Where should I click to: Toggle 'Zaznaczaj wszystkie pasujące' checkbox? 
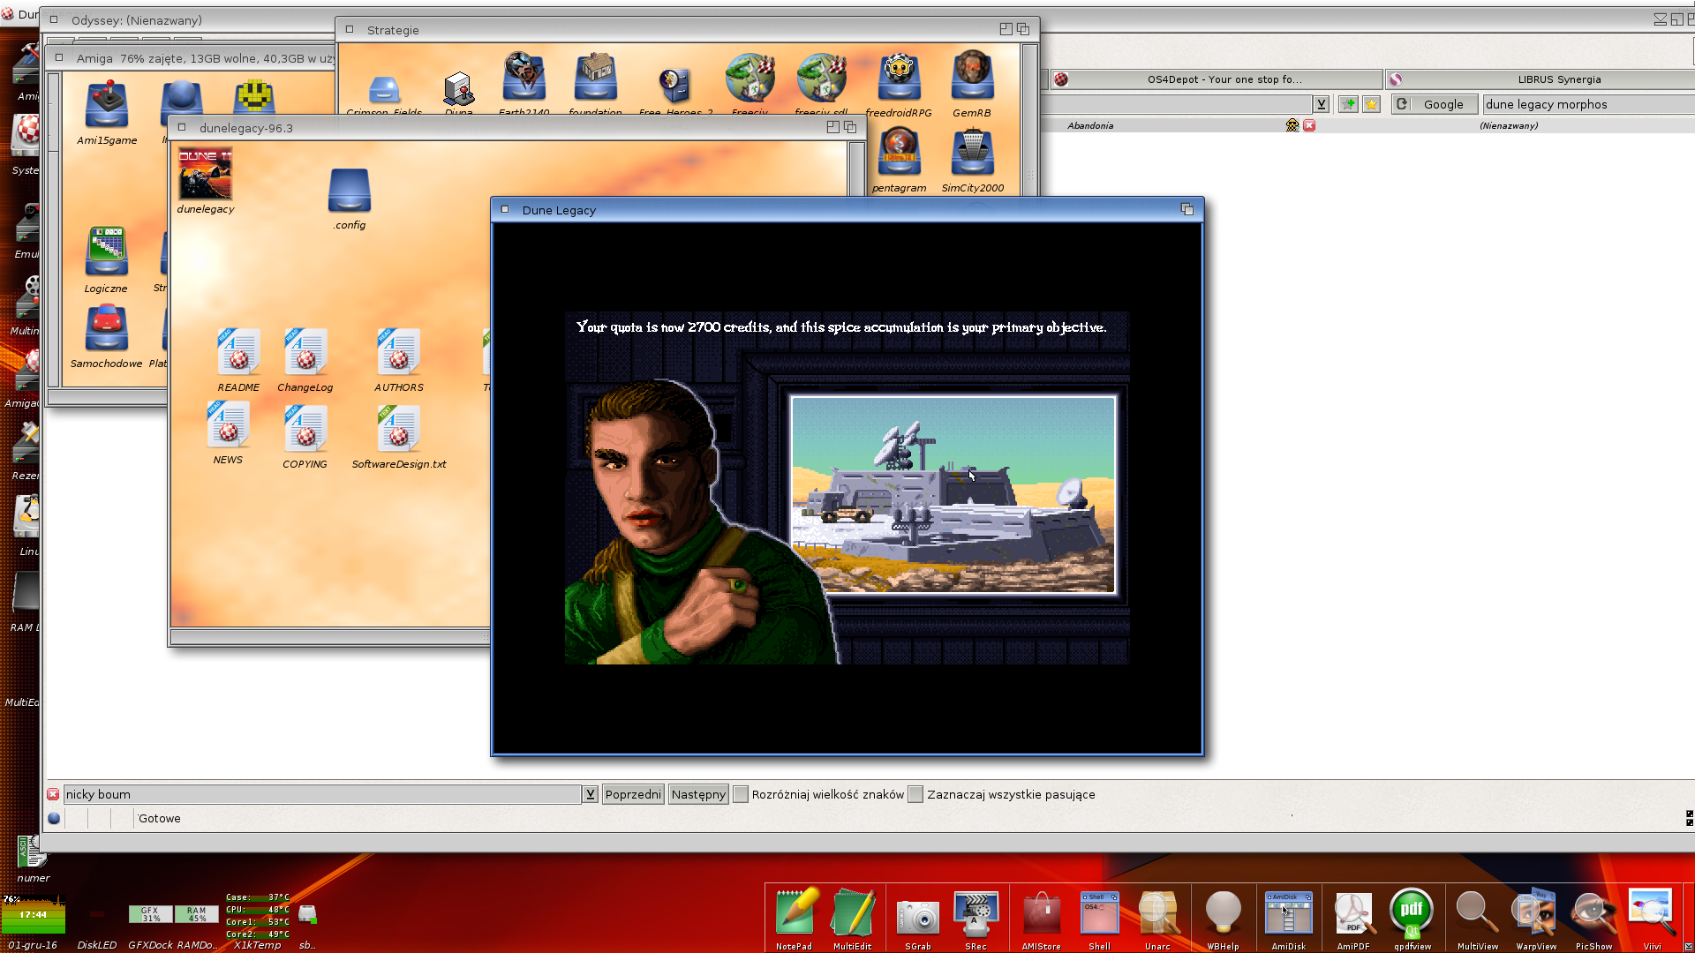pos(915,794)
